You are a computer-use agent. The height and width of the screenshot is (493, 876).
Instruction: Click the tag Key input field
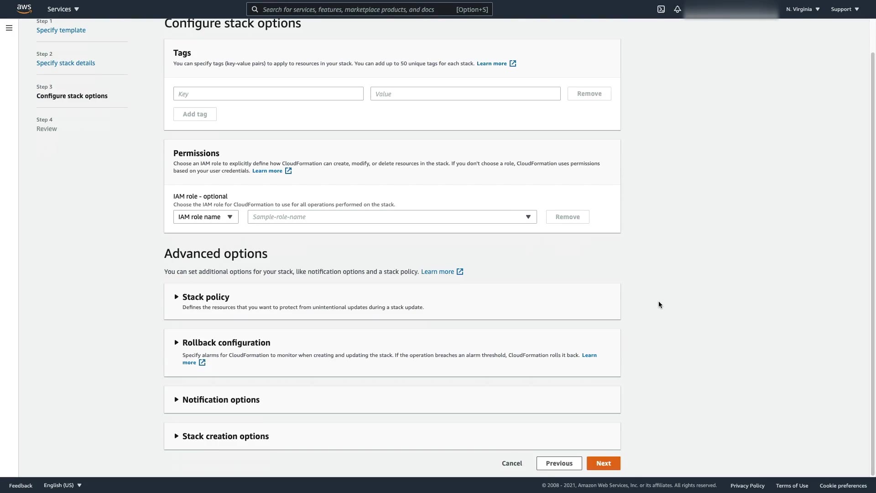coord(268,94)
